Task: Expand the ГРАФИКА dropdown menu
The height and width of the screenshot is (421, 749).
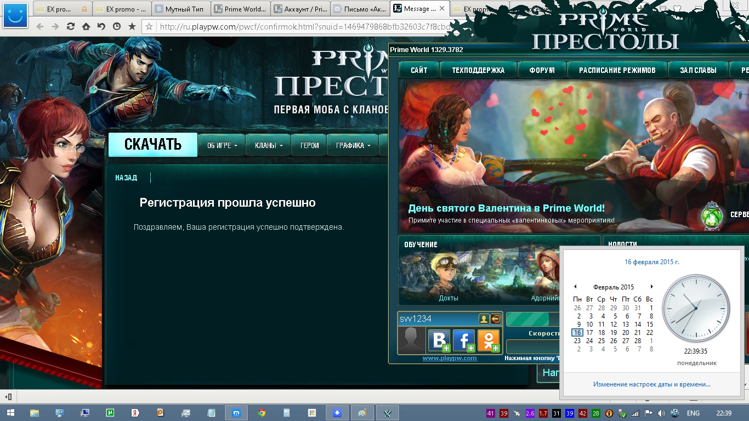Action: click(353, 145)
